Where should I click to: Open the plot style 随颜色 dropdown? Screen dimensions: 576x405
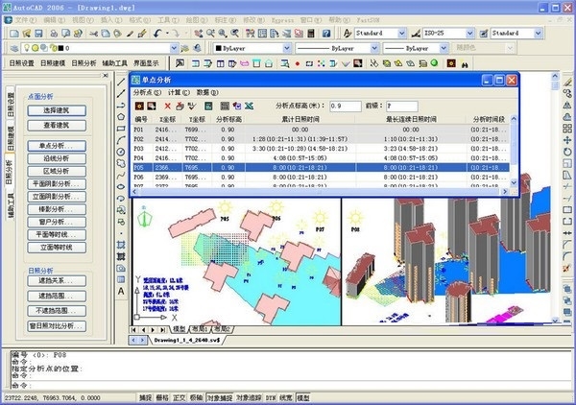(x=510, y=48)
